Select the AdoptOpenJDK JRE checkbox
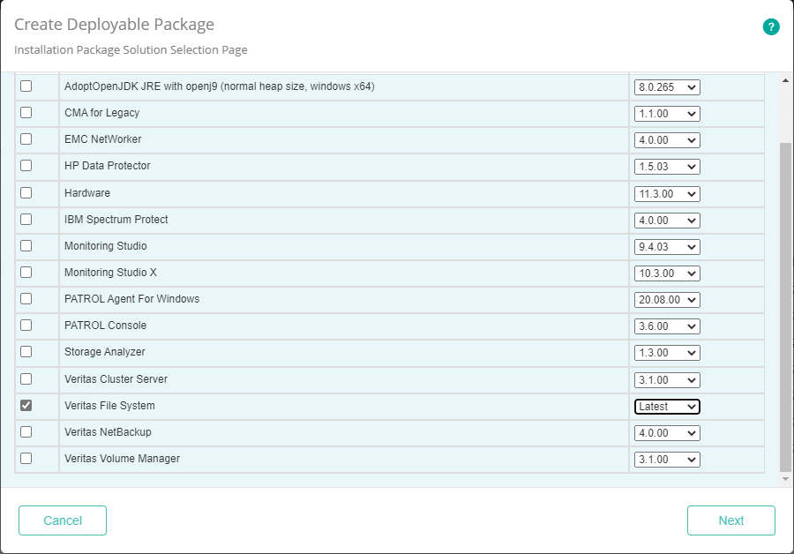The height and width of the screenshot is (554, 794). pyautogui.click(x=25, y=86)
